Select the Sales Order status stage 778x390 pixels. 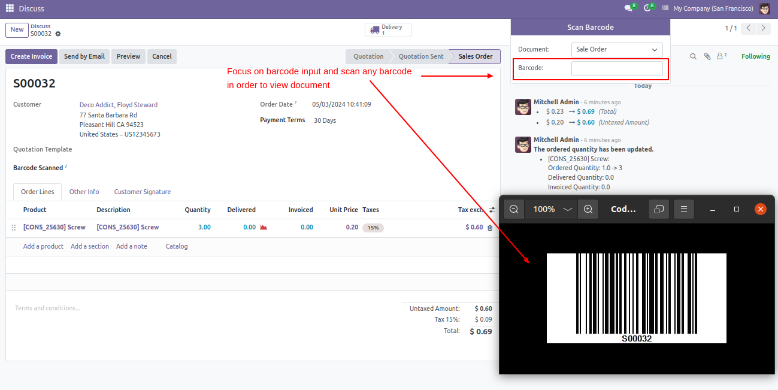click(476, 56)
